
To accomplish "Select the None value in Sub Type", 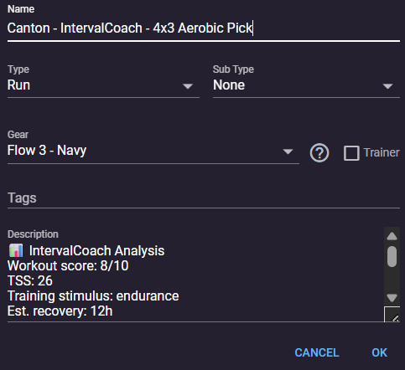I will tap(229, 85).
